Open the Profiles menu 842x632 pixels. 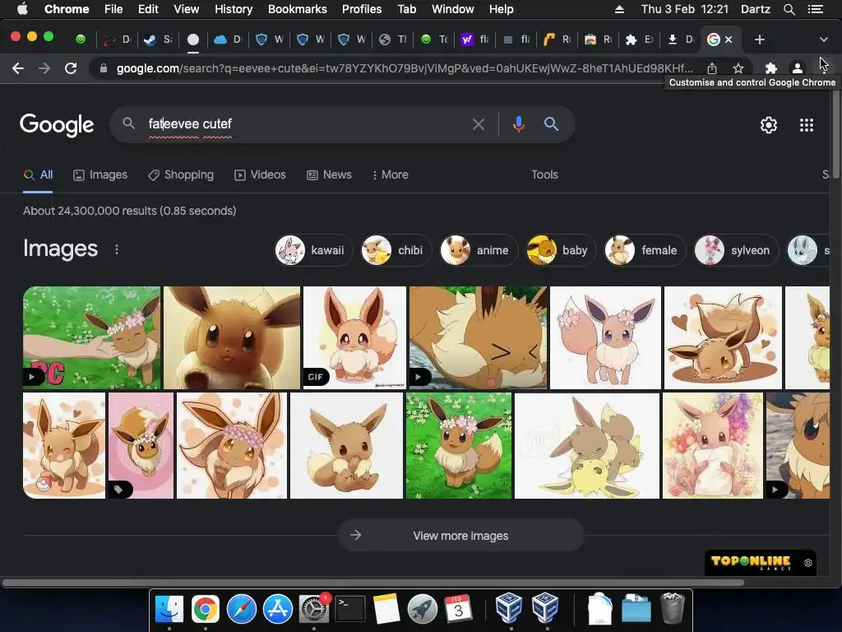pos(362,9)
